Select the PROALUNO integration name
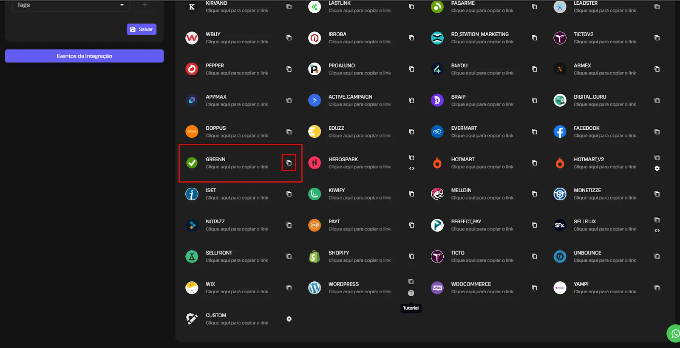680x348 pixels. (x=342, y=66)
